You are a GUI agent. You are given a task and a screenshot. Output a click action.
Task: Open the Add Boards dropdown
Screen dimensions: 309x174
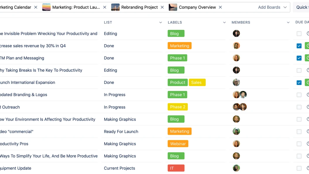(x=272, y=7)
